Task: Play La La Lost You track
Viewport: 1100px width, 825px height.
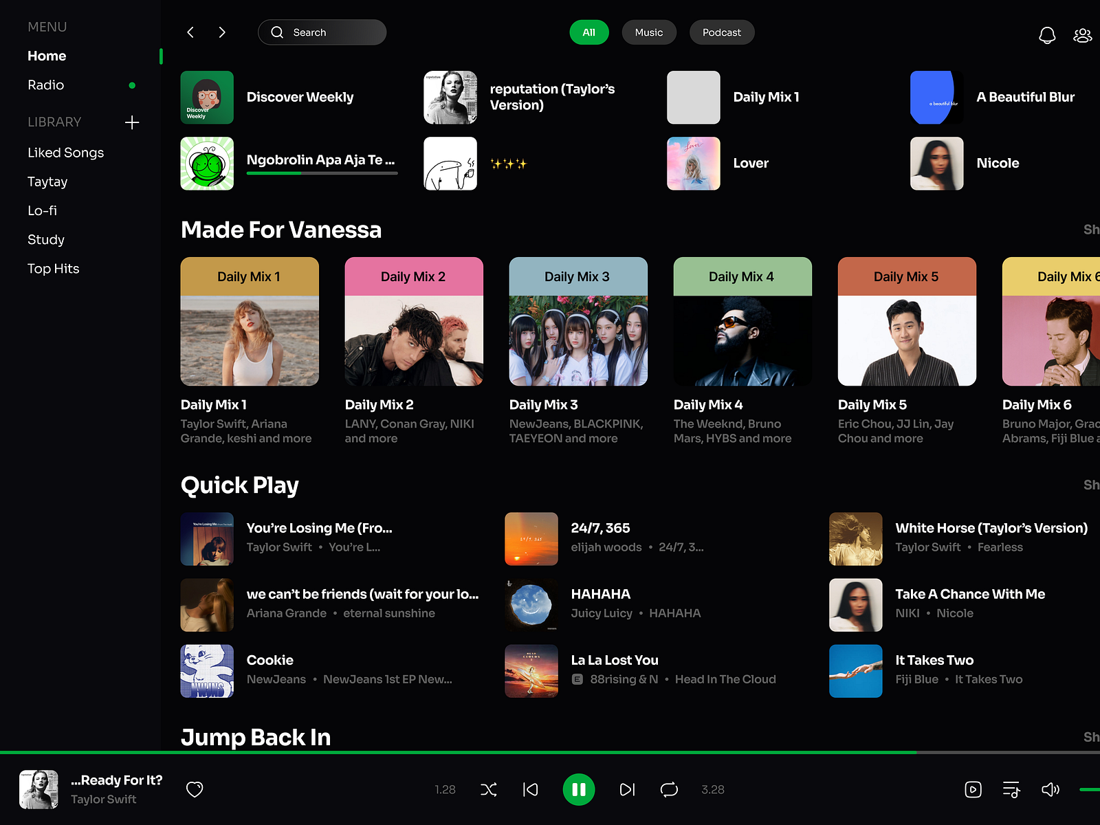Action: pos(654,671)
